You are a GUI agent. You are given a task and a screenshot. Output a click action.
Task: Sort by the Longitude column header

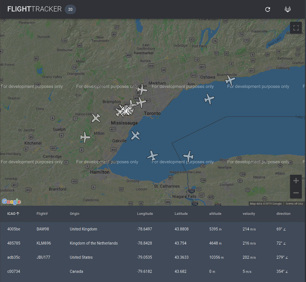pos(145,214)
